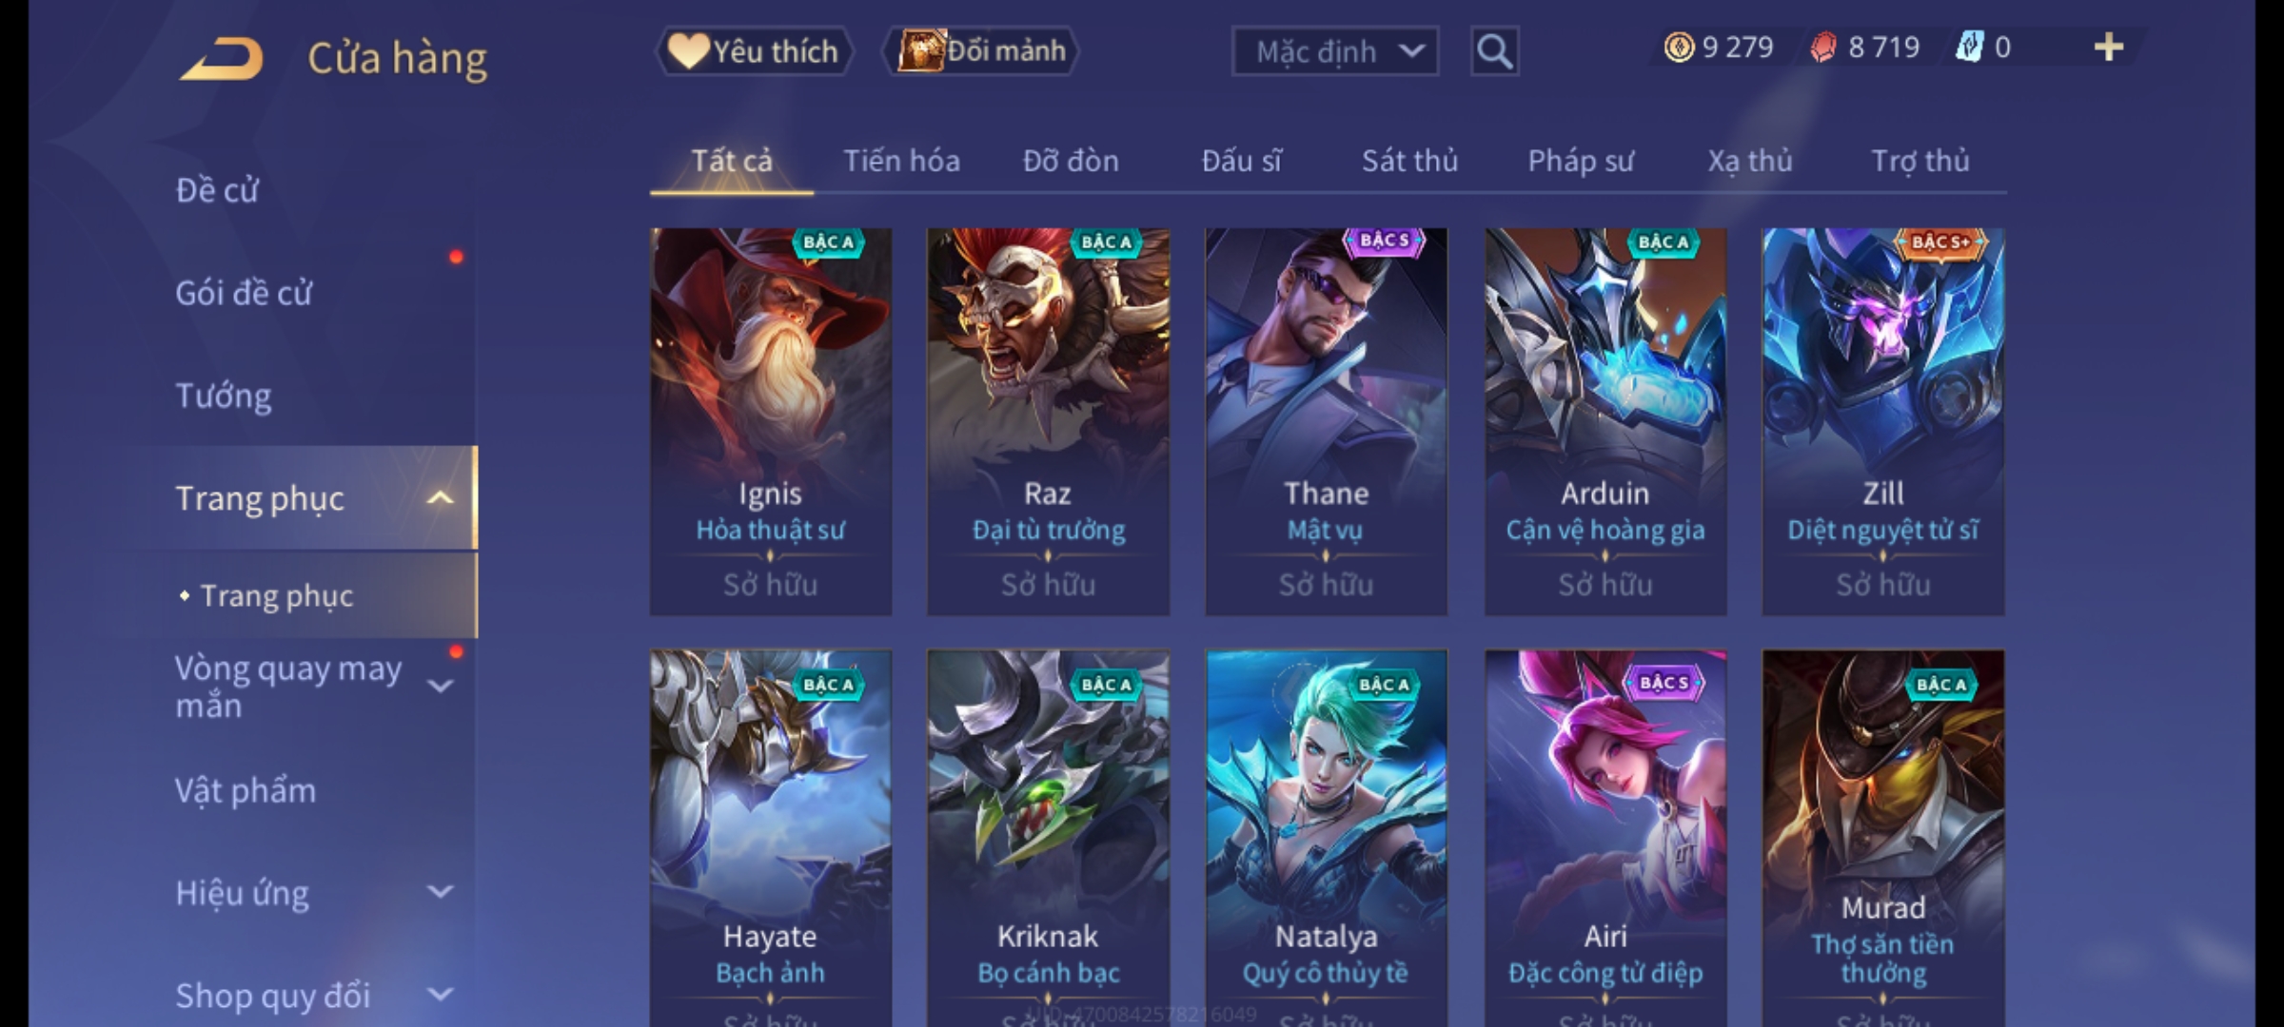Open Tướng in the sidebar
The height and width of the screenshot is (1027, 2284).
pyautogui.click(x=224, y=396)
